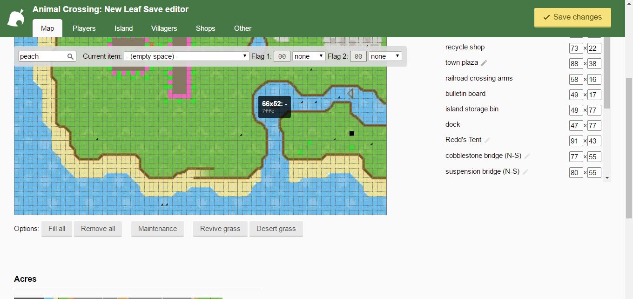
Task: Edit town plaza with its pencil icon
Action: point(484,63)
